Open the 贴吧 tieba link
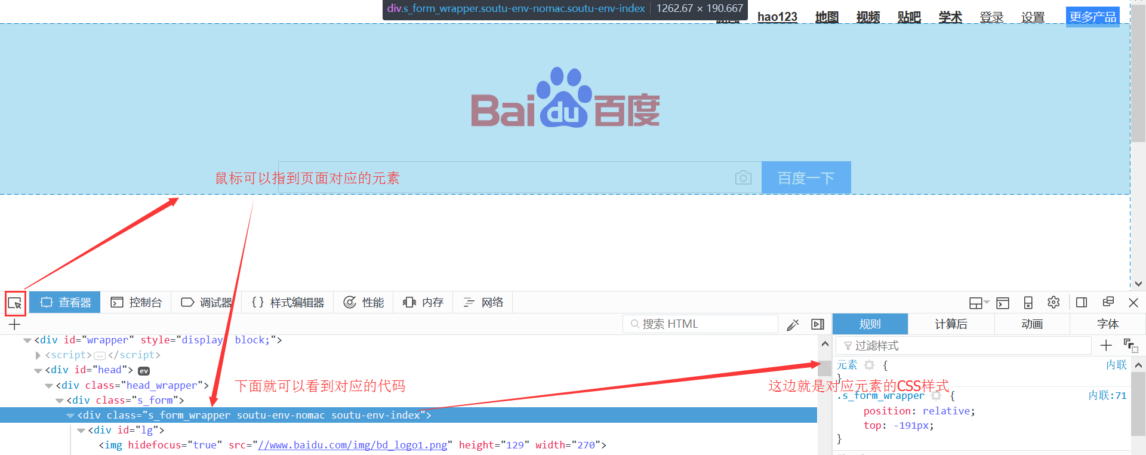Image resolution: width=1146 pixels, height=455 pixels. (x=909, y=17)
